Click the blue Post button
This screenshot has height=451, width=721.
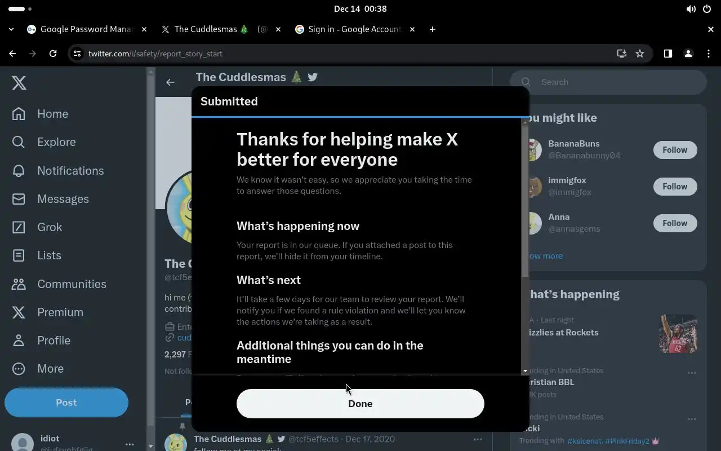point(66,403)
